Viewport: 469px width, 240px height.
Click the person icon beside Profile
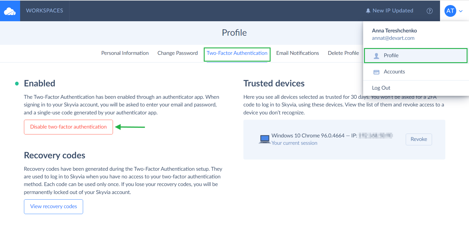pyautogui.click(x=376, y=56)
